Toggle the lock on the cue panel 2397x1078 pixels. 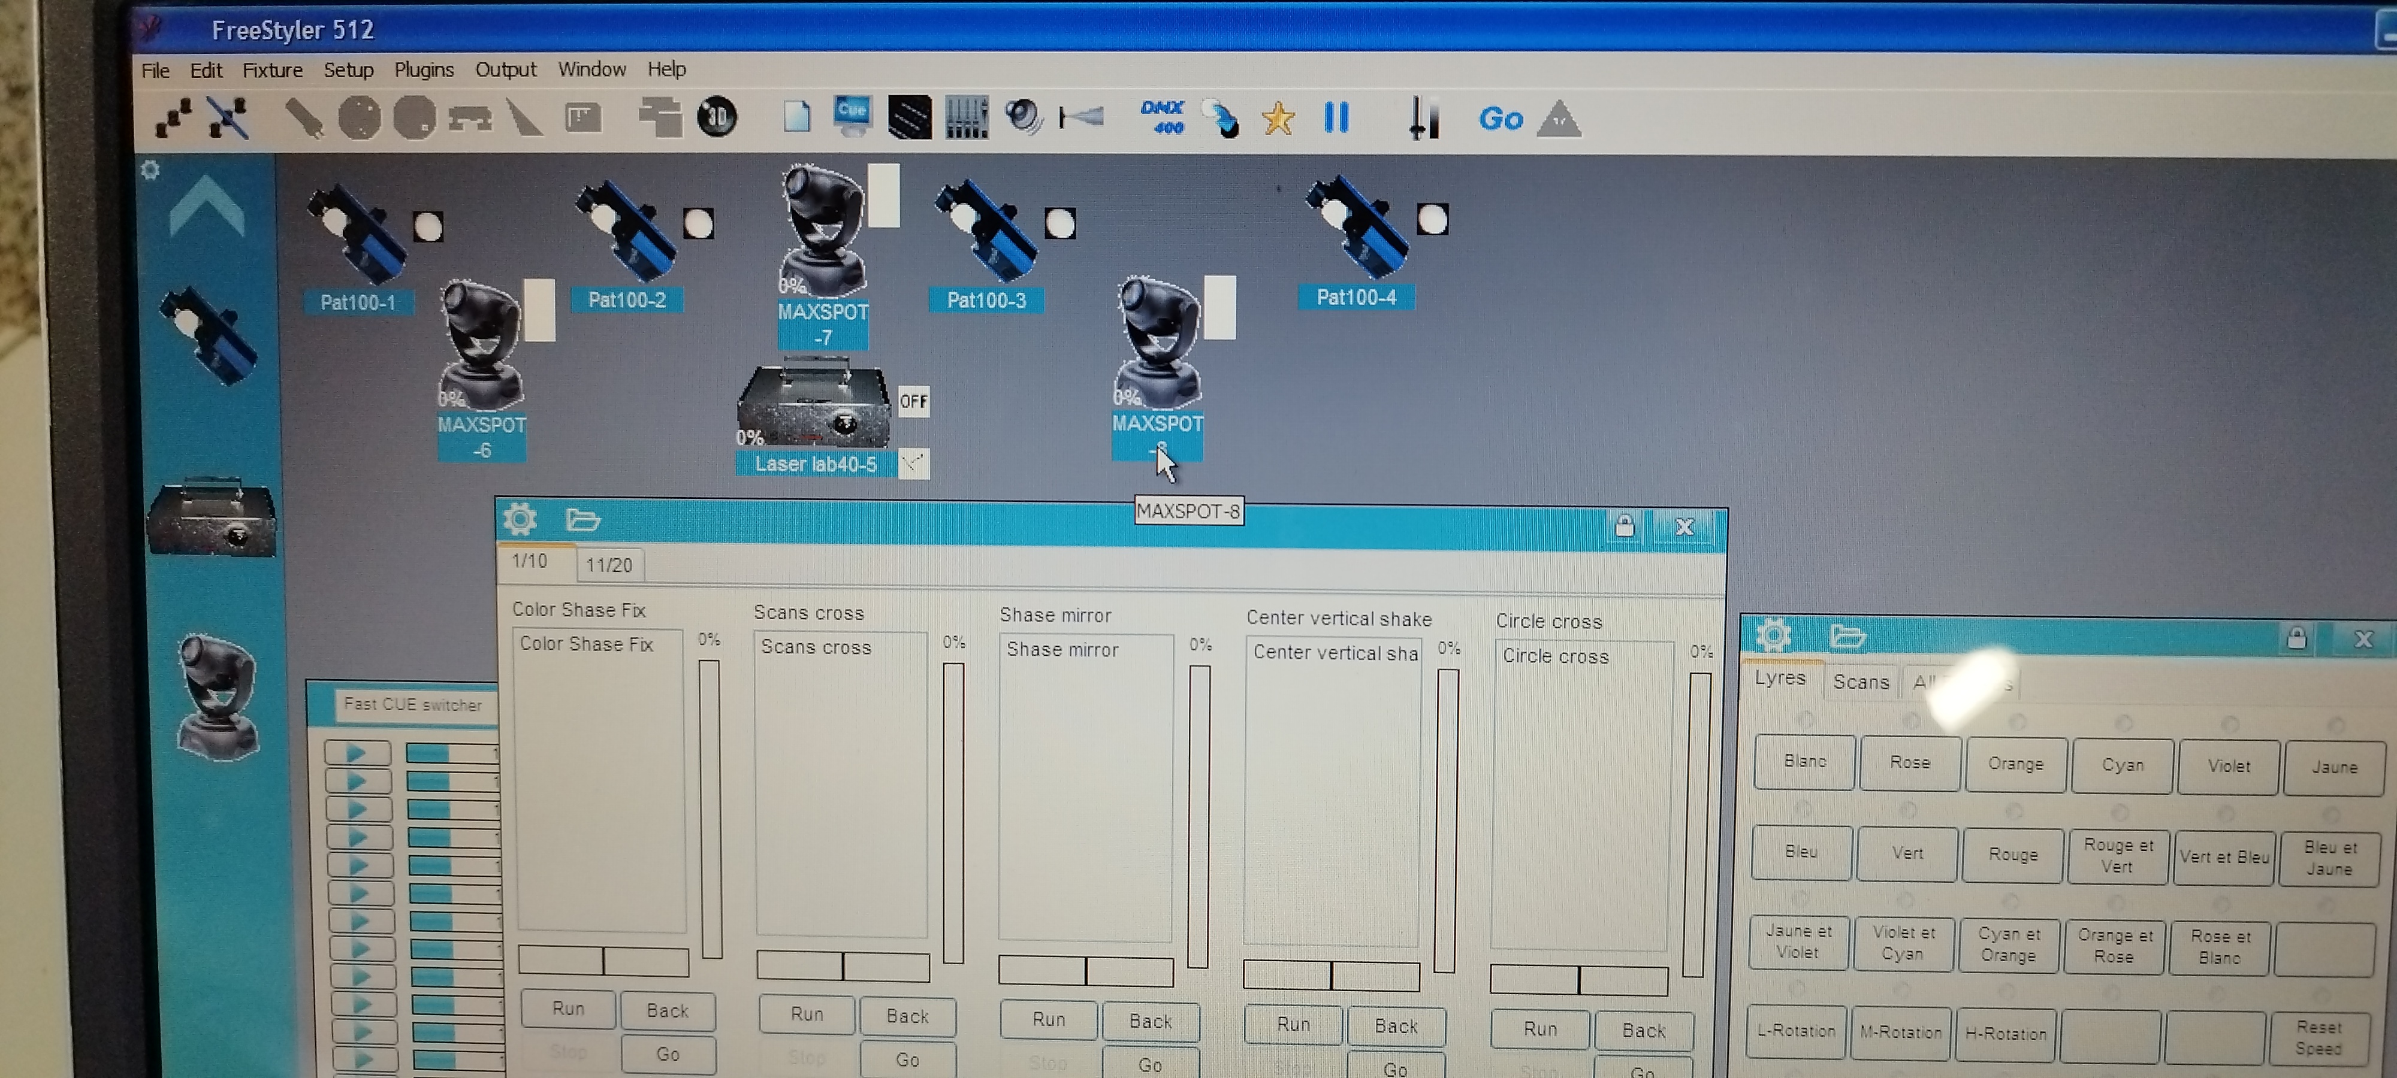1624,525
